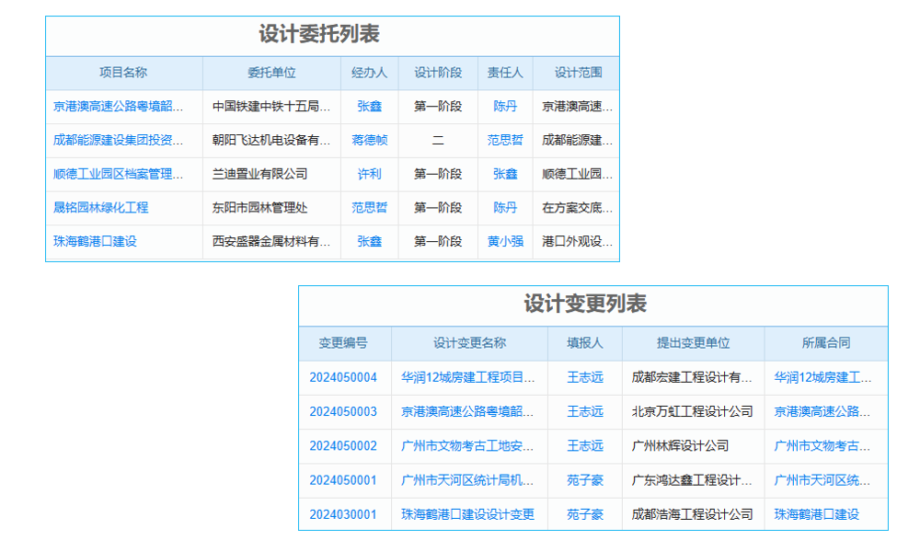This screenshot has width=920, height=552.
Task: Open the 成都能源建设集团投资 project link
Action: coord(122,140)
